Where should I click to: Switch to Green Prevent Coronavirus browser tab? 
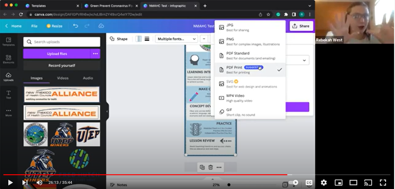point(111,6)
